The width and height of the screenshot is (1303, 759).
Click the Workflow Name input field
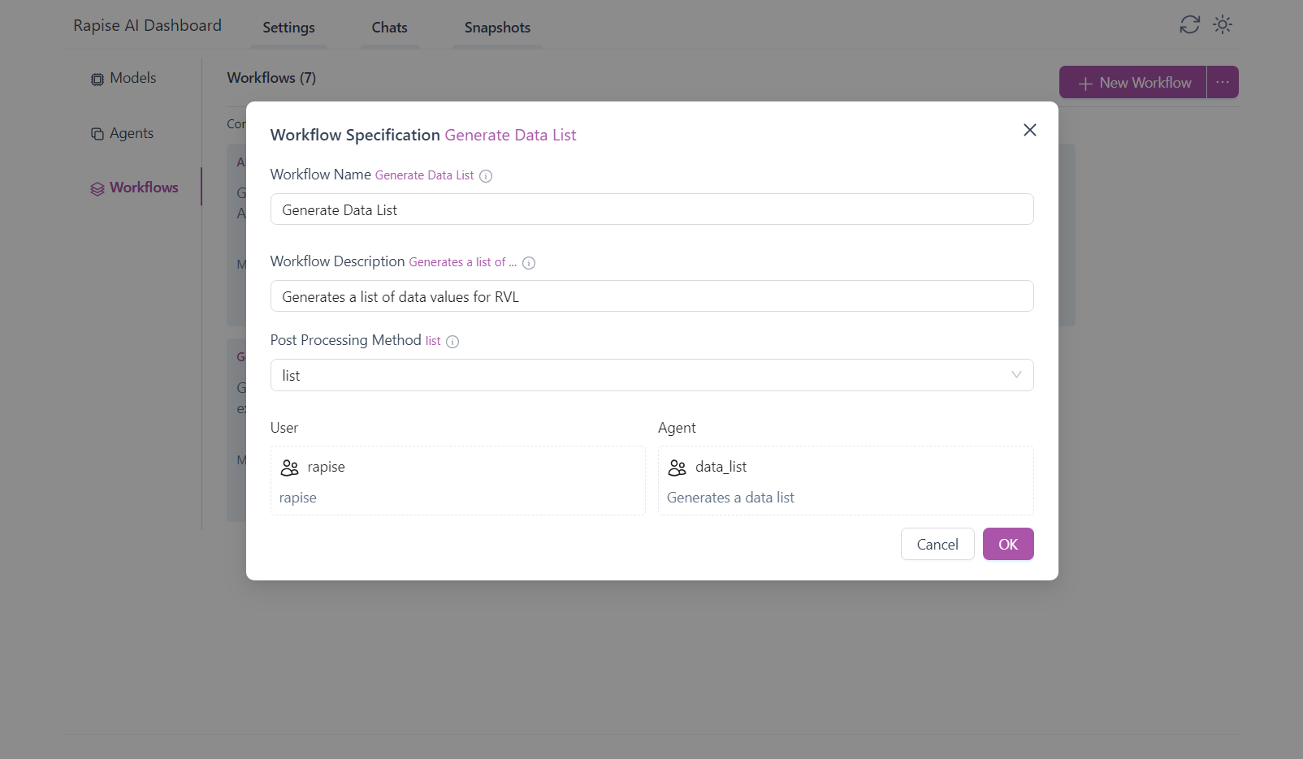[651, 209]
